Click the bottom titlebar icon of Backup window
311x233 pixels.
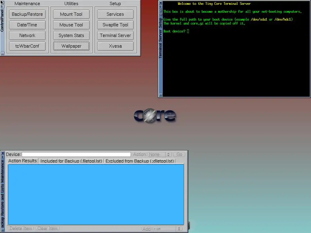[2, 230]
